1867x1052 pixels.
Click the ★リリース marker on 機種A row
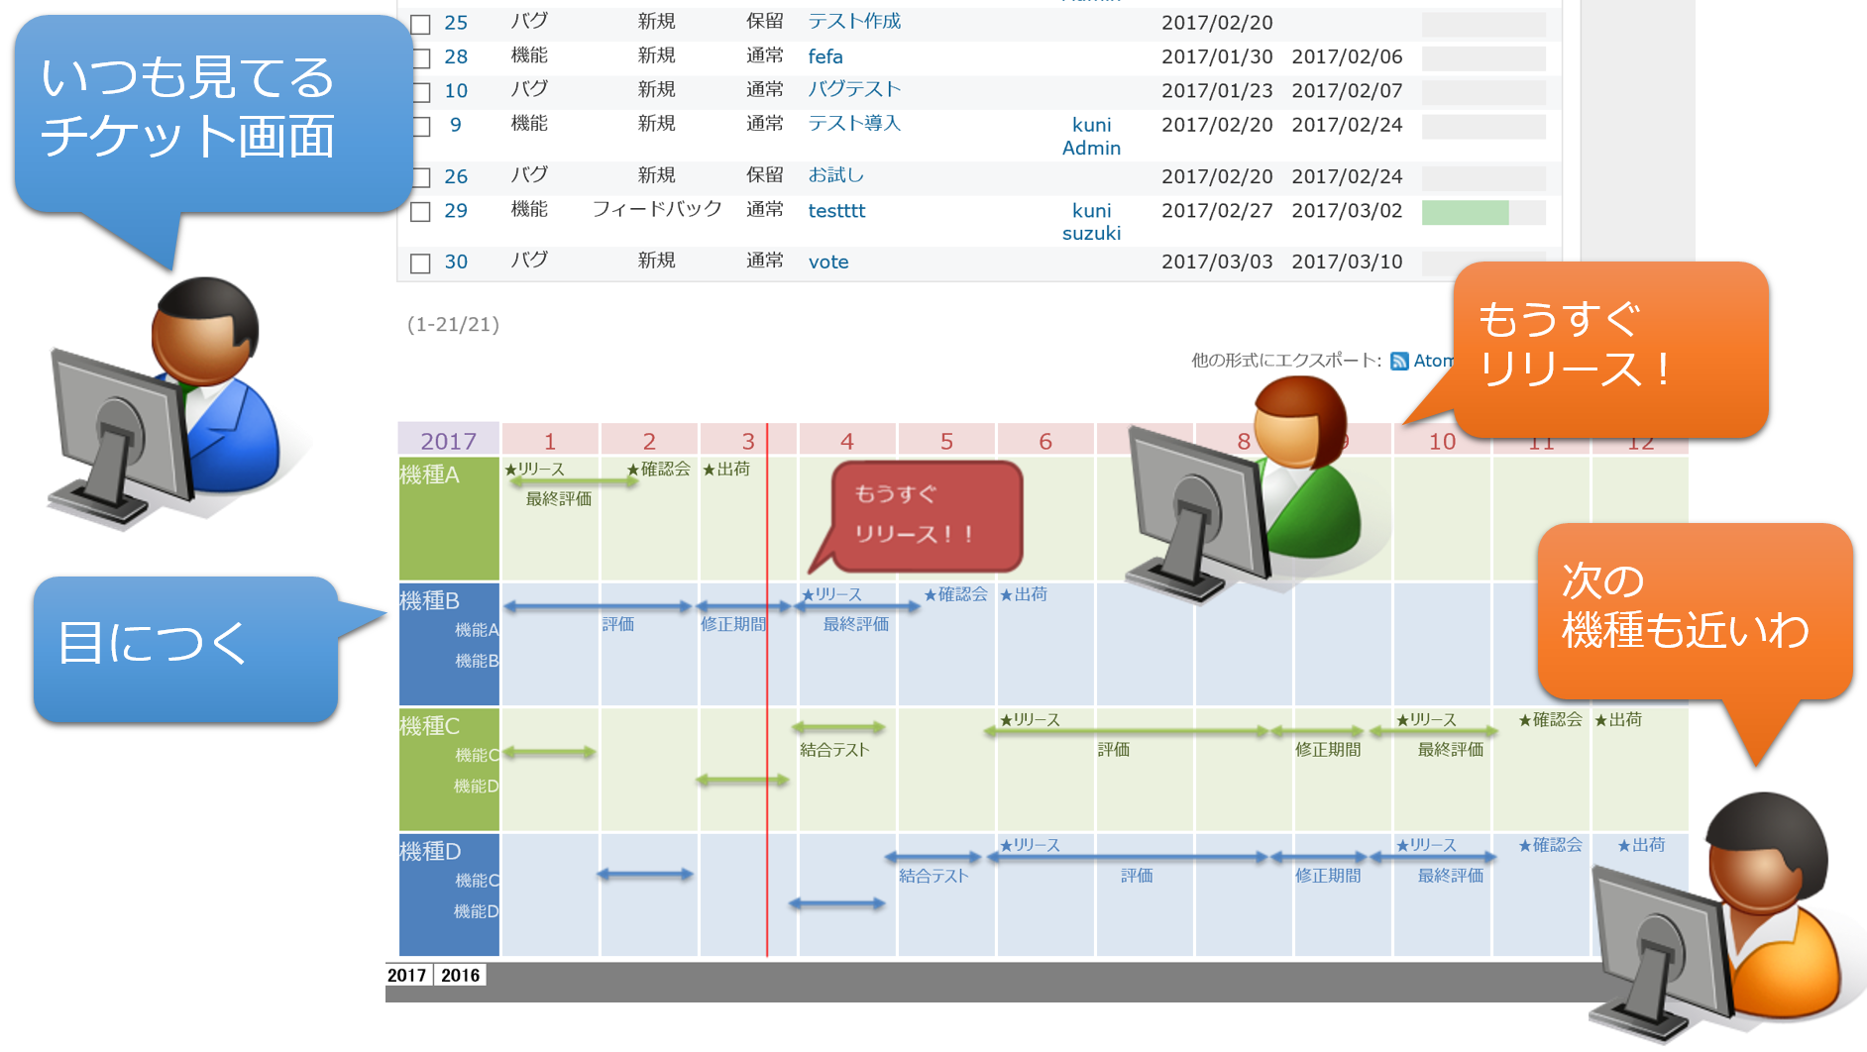tap(533, 471)
